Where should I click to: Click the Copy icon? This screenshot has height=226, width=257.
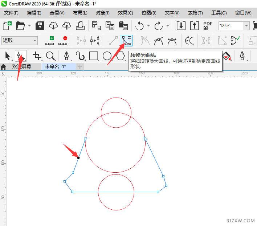click(110, 26)
